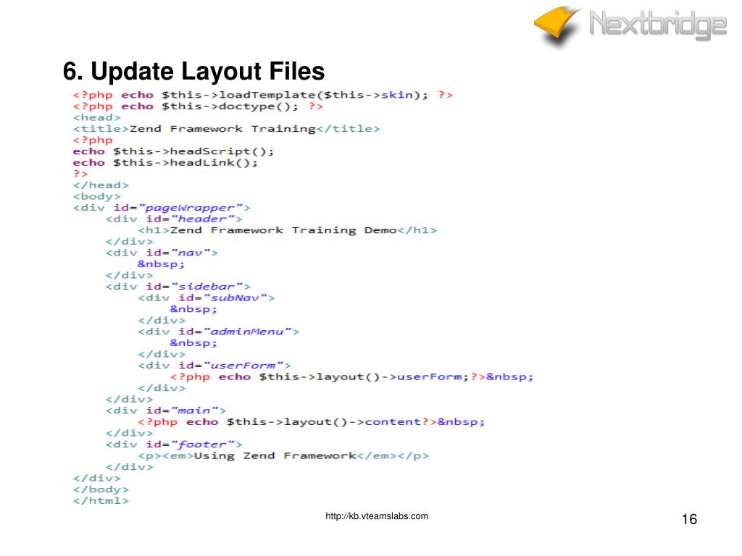Click the opening <body> tag
The width and height of the screenshot is (742, 556).
click(x=96, y=197)
